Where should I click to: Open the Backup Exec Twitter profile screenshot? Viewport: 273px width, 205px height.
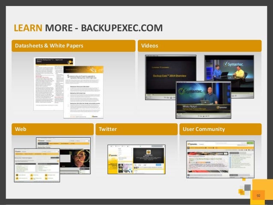[136, 159]
